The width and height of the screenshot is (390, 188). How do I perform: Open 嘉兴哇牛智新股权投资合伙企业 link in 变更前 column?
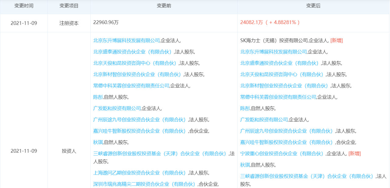(141, 131)
